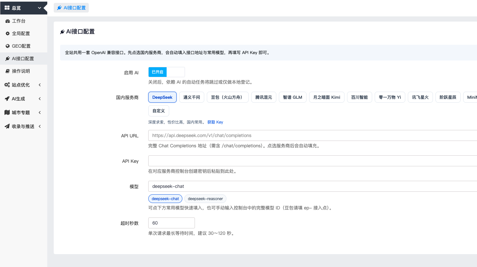
Task: Click the globe icon beside GEO配置
Action: point(7,46)
